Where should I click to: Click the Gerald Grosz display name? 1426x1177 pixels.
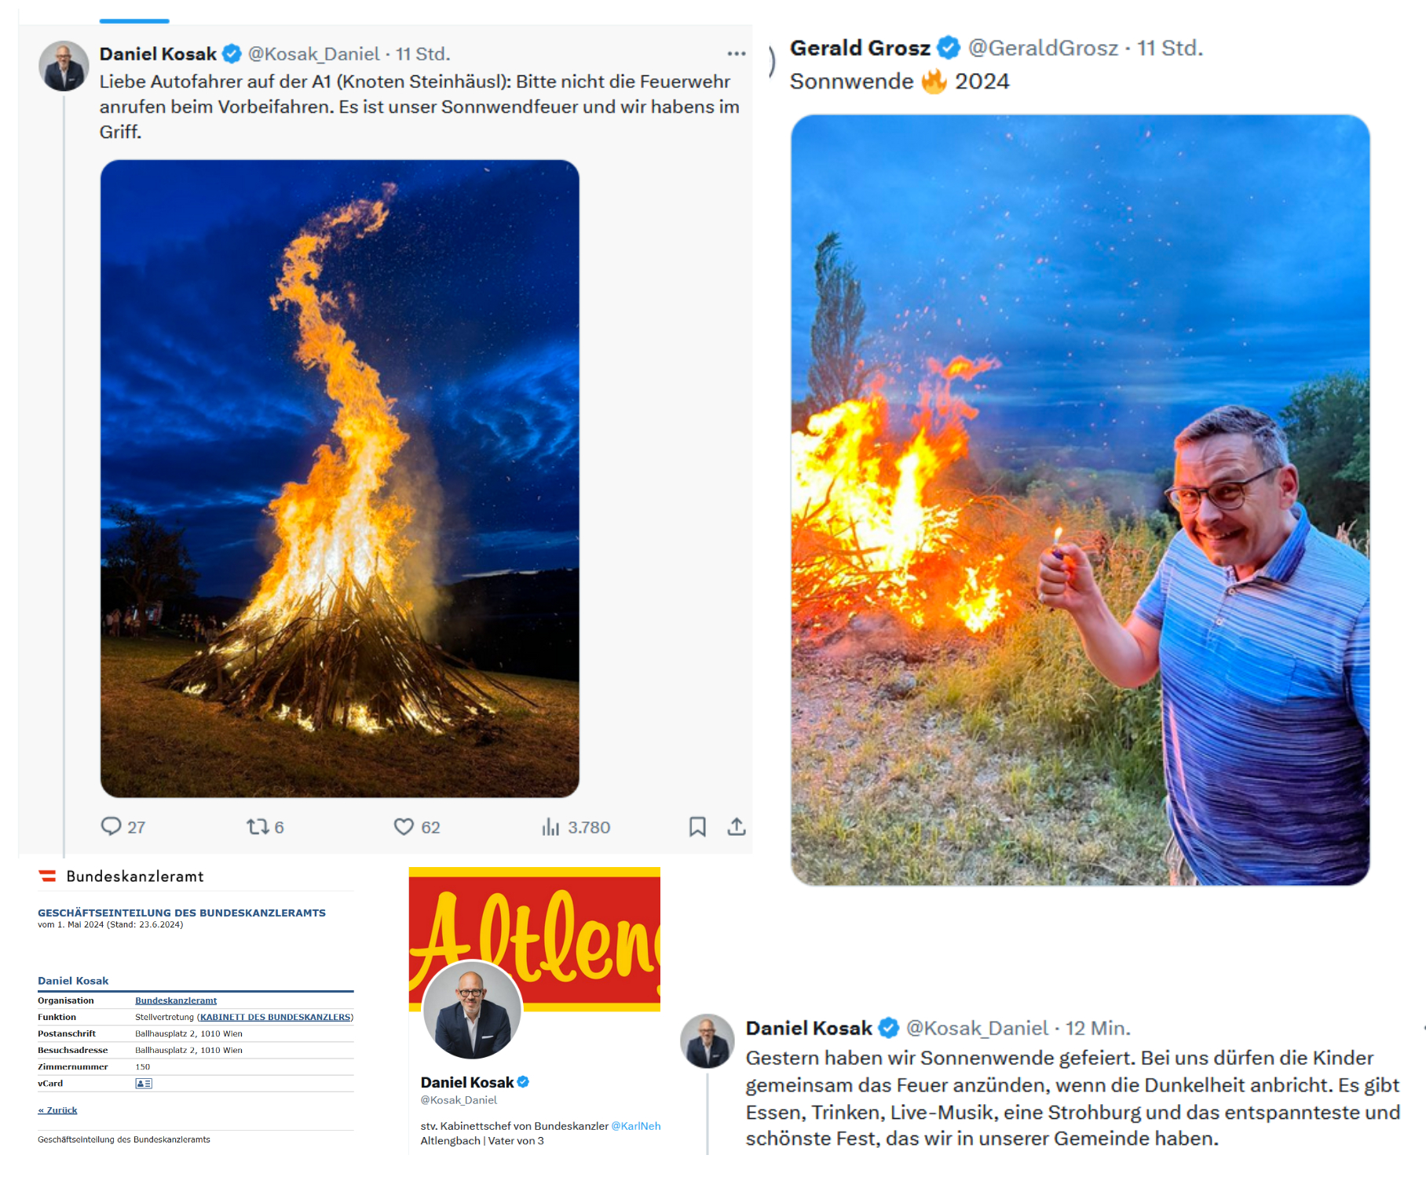coord(860,48)
